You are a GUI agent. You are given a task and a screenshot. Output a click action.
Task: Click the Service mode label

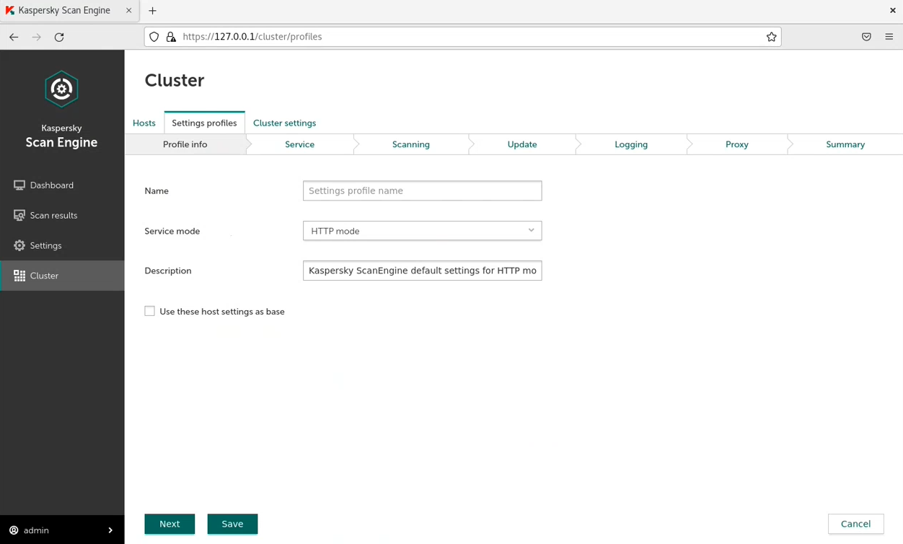click(x=172, y=231)
